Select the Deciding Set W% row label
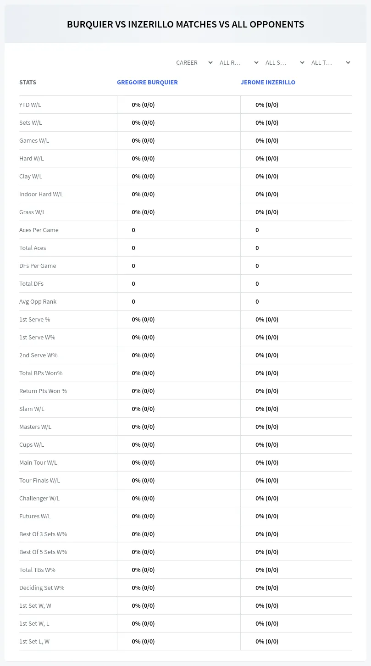371x666 pixels. [x=42, y=588]
